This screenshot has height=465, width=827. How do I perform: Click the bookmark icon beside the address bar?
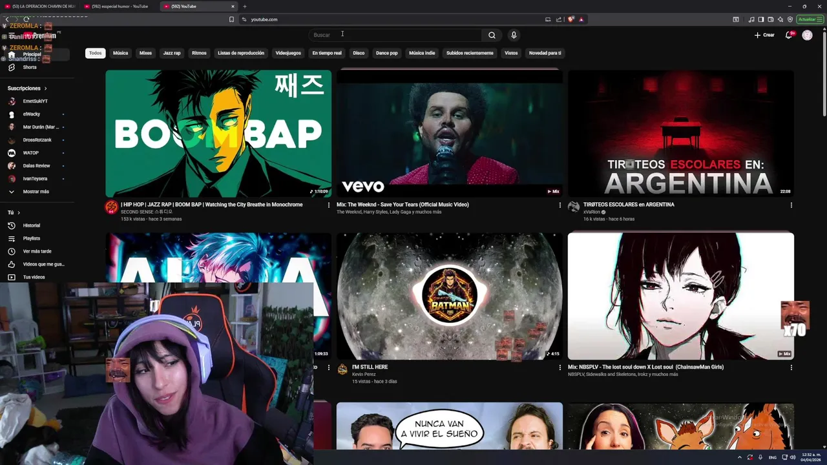pos(231,19)
